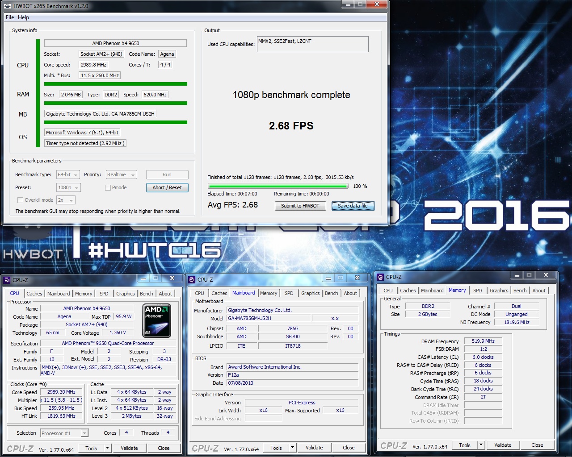Click the AMD Phenom logo in CPU-Z
572x457 pixels.
tap(157, 320)
